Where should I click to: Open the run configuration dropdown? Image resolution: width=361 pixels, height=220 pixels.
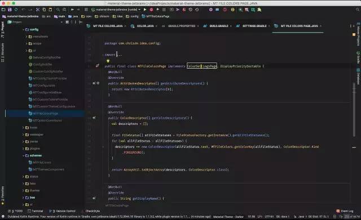click(116, 10)
